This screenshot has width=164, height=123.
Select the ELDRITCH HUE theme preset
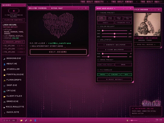[128, 18]
